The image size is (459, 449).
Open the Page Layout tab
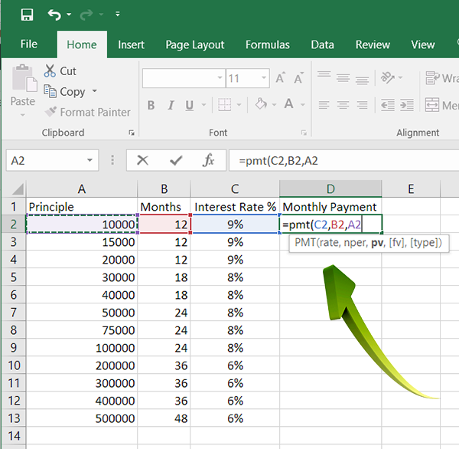tap(194, 45)
